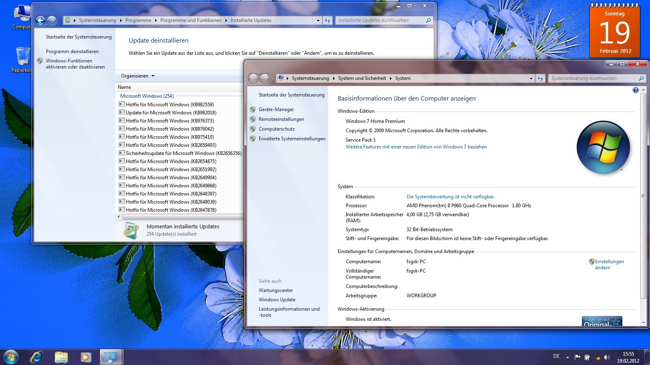Image resolution: width=650 pixels, height=365 pixels.
Task: Refresh the Installierte Updates window
Action: [x=327, y=20]
